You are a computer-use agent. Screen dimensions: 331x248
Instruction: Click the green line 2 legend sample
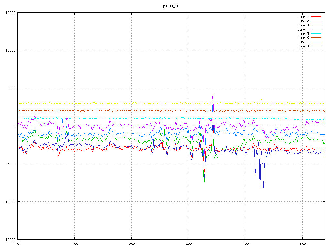click(316, 21)
